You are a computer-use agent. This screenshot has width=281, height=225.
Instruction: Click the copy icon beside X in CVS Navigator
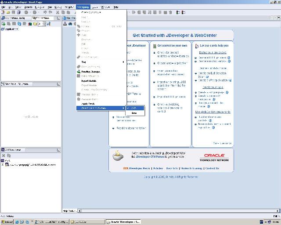pos(9,156)
